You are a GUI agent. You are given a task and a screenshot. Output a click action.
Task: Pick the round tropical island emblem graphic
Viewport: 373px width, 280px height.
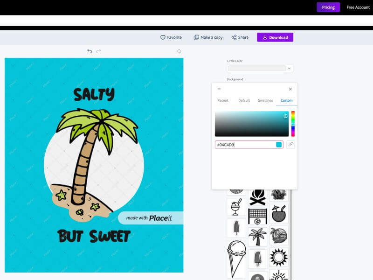[278, 236]
